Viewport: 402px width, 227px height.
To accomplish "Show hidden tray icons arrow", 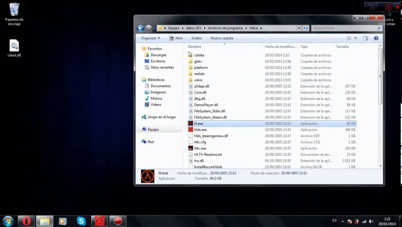I will click(342, 221).
